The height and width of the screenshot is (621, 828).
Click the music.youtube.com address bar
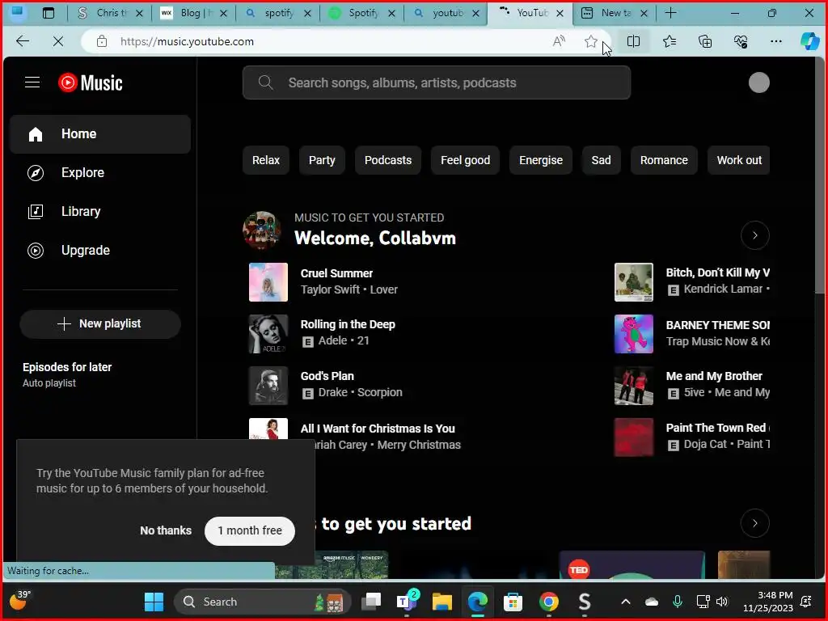[x=187, y=41]
